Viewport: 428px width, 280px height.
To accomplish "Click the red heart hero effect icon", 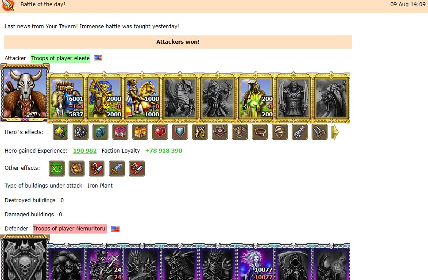I will tap(160, 132).
